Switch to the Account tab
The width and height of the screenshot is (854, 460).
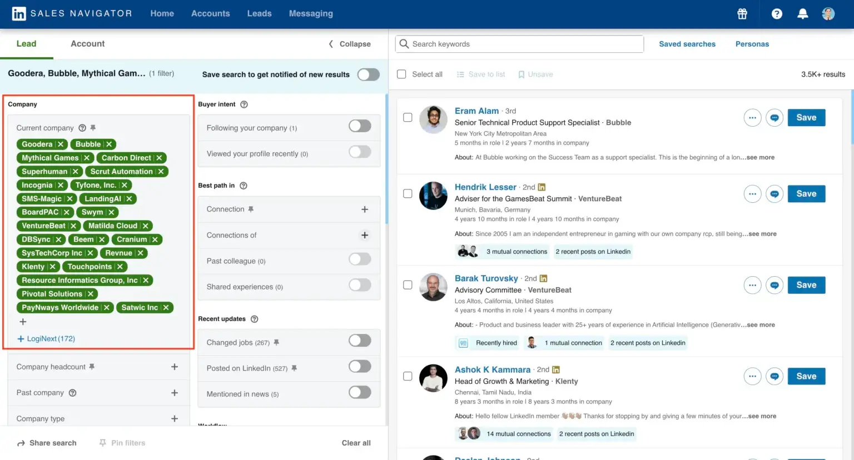tap(88, 44)
